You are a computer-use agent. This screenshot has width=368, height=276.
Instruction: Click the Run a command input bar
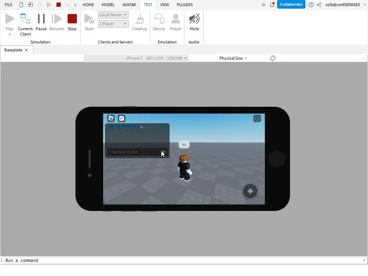(183, 260)
